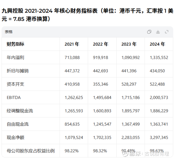Viewport: 174px width, 159px height.
Task: Click the value 1,090,992
Action: pos(130,58)
